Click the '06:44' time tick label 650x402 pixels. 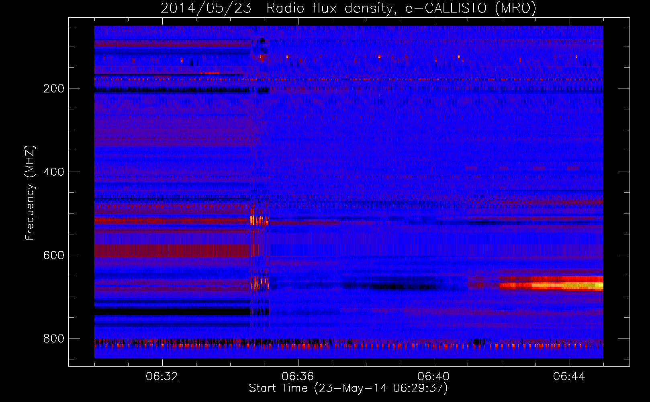pos(569,377)
